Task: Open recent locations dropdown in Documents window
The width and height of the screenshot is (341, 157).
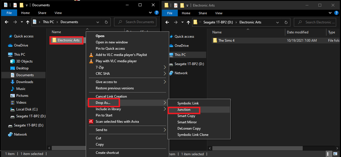Action: (x=22, y=22)
